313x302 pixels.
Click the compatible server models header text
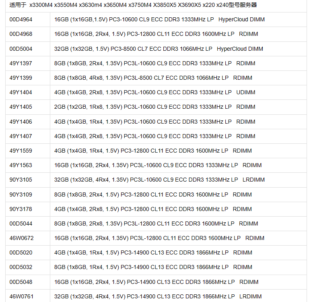(x=133, y=5)
